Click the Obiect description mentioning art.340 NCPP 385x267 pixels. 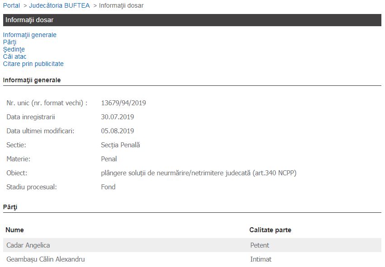[199, 173]
